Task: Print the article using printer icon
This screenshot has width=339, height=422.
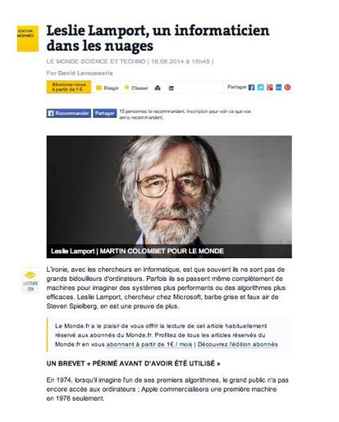Action: tap(157, 88)
